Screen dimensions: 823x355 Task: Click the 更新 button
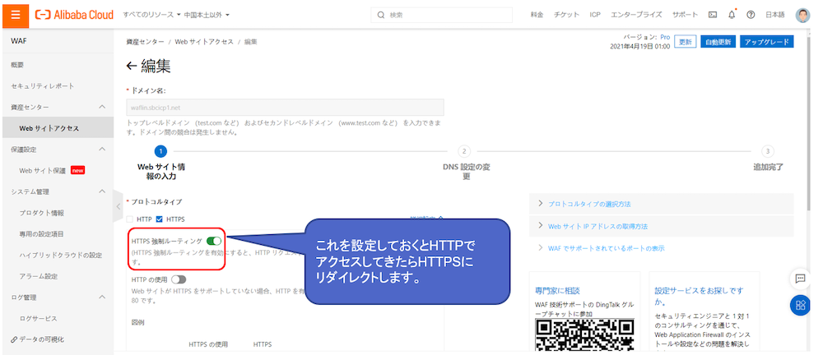coord(685,42)
